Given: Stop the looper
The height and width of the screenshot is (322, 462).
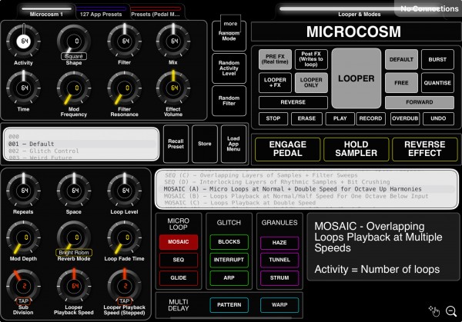Looking at the screenshot, I should (273, 118).
